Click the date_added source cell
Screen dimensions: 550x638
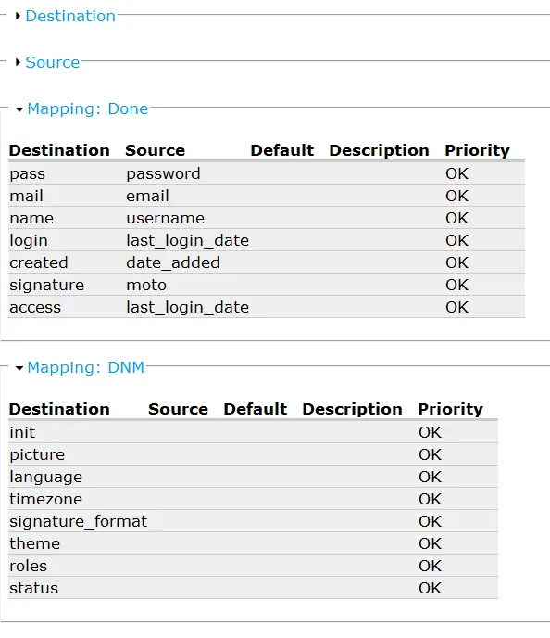[x=173, y=262]
